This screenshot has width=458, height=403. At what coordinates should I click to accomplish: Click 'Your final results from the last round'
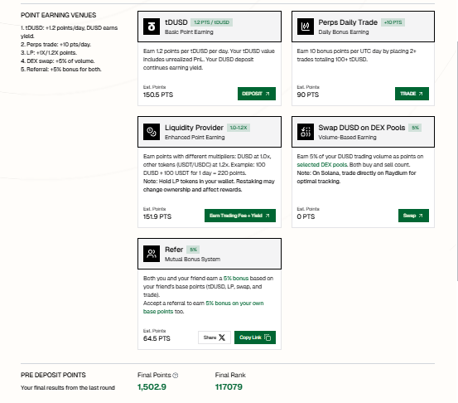coord(68,388)
